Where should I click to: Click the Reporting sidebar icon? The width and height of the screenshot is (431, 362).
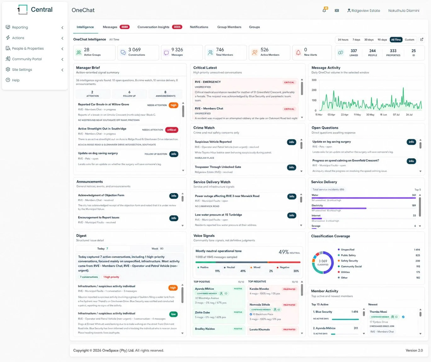point(8,27)
